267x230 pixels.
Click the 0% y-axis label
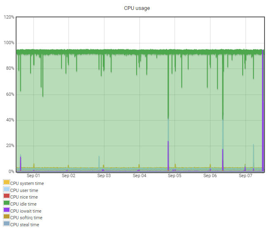click(x=11, y=171)
